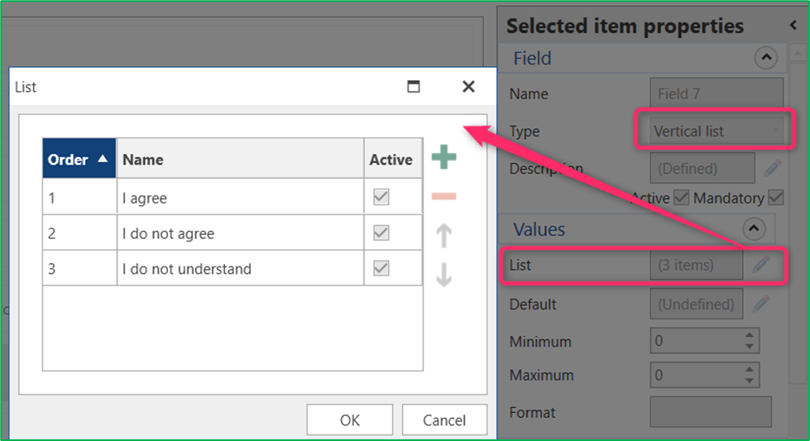The image size is (810, 441).
Task: Toggle the Mandatory checkbox in properties
Action: point(776,197)
